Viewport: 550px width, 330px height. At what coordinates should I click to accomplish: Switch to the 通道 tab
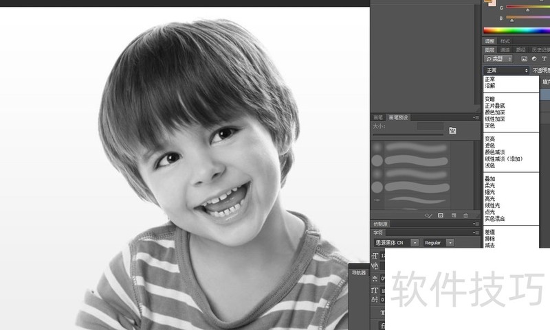(x=505, y=49)
